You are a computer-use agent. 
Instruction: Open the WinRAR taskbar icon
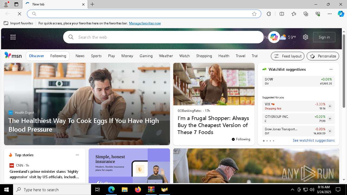[151, 190]
